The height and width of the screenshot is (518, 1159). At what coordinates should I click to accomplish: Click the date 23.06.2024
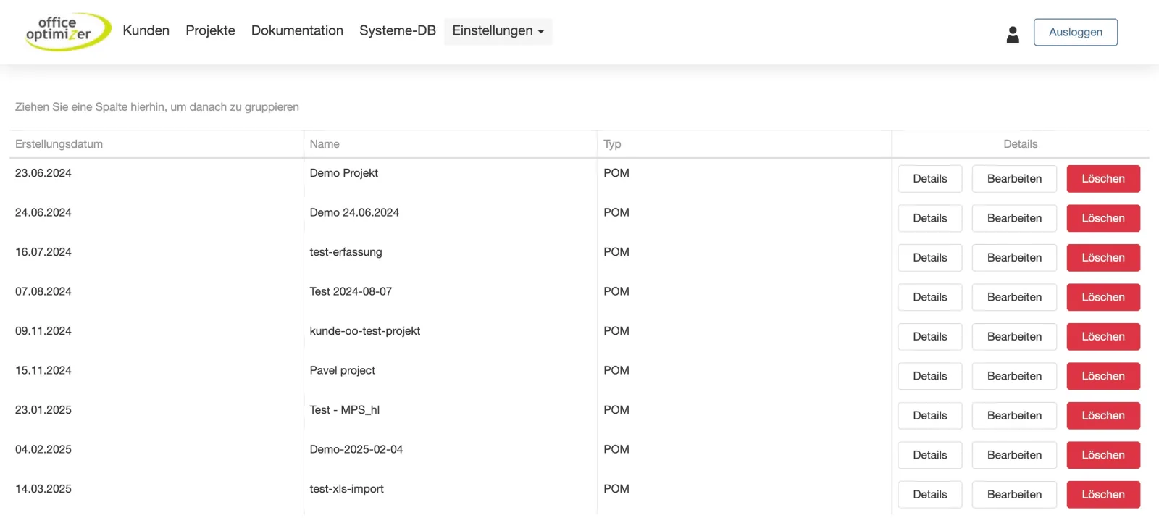[43, 173]
